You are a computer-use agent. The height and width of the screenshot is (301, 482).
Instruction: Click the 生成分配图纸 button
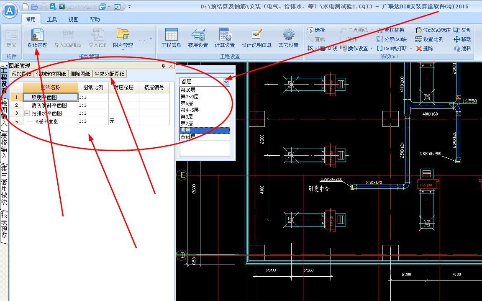click(x=110, y=74)
